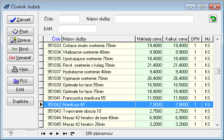Refresh the records list icon
224x140 pixels.
[72, 133]
